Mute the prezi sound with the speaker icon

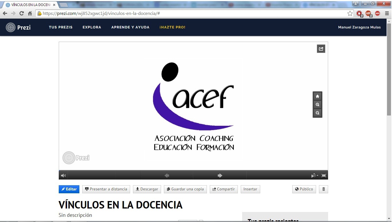[63, 175]
